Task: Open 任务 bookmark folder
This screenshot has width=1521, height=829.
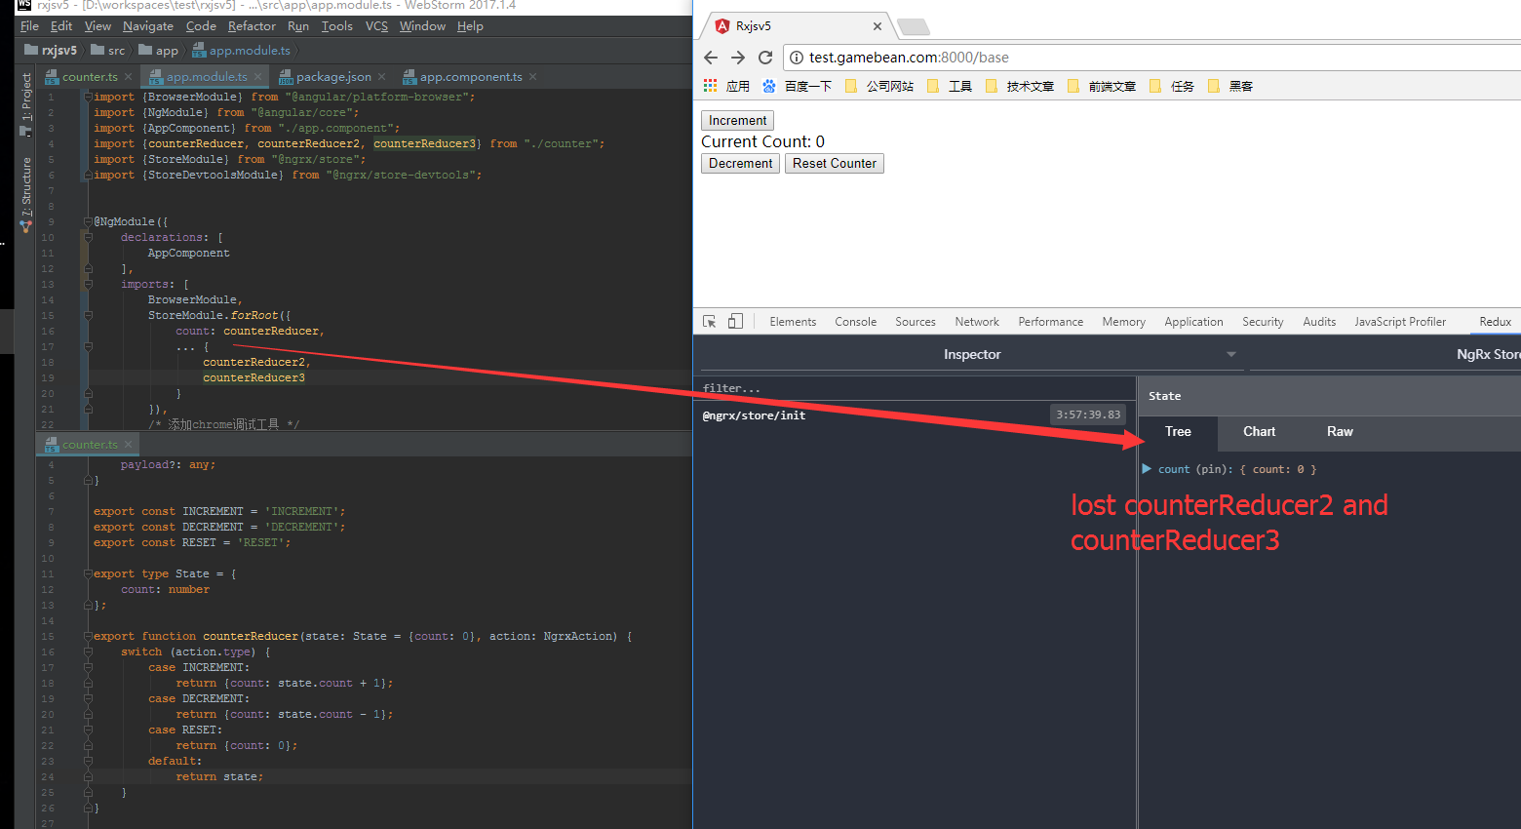Action: 1172,86
